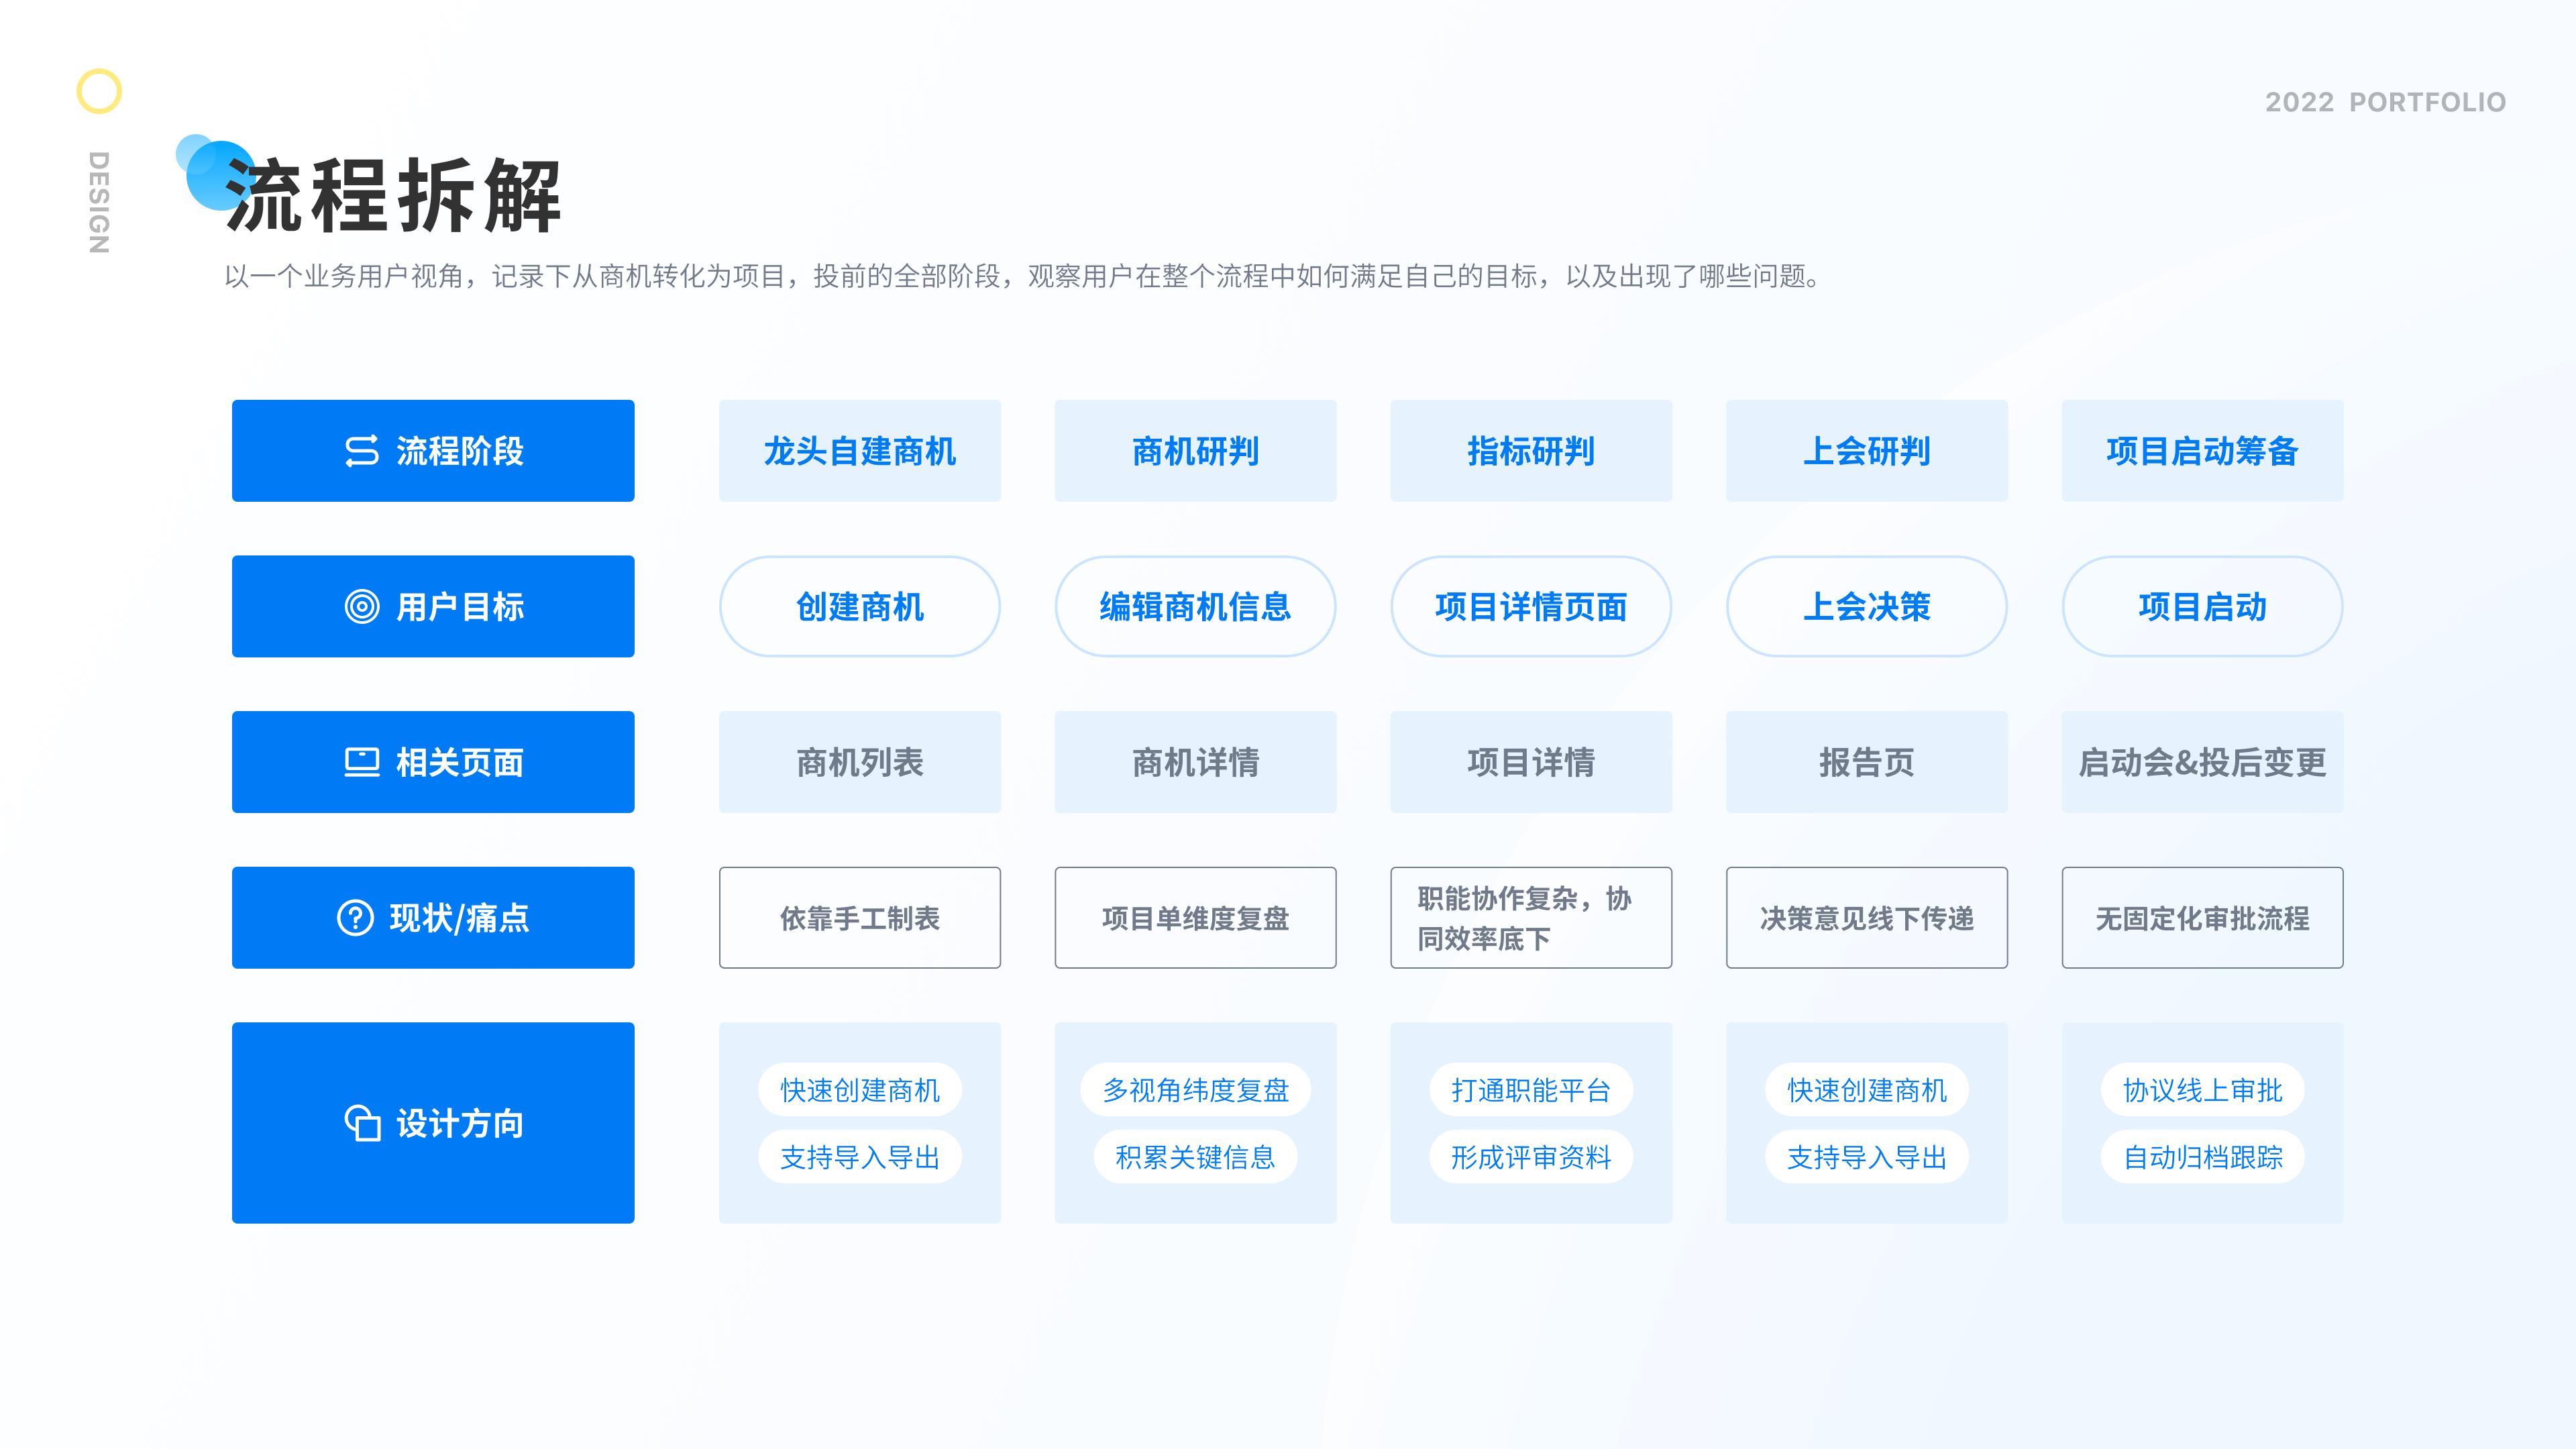Click the 项目启动 goal pill
The height and width of the screenshot is (1449, 2576).
coord(2202,607)
